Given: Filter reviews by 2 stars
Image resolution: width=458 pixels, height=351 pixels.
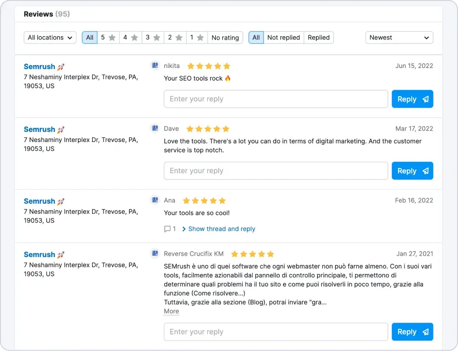Looking at the screenshot, I should click(x=175, y=38).
